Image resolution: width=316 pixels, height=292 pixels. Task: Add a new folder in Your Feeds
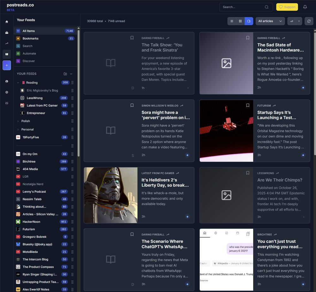tap(65, 74)
